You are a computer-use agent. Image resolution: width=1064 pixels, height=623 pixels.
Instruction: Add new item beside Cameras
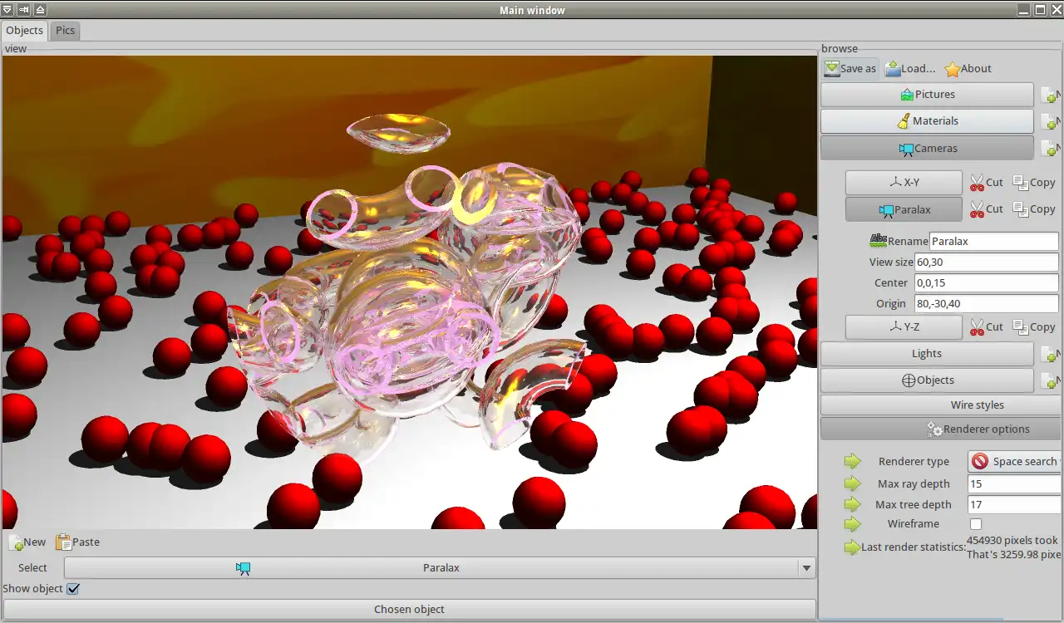point(1051,150)
